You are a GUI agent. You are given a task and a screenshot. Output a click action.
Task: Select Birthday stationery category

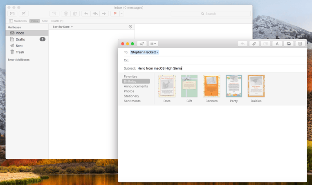136,81
